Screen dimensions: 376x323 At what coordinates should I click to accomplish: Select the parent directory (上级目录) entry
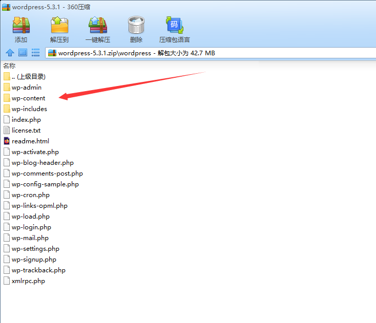pos(28,77)
